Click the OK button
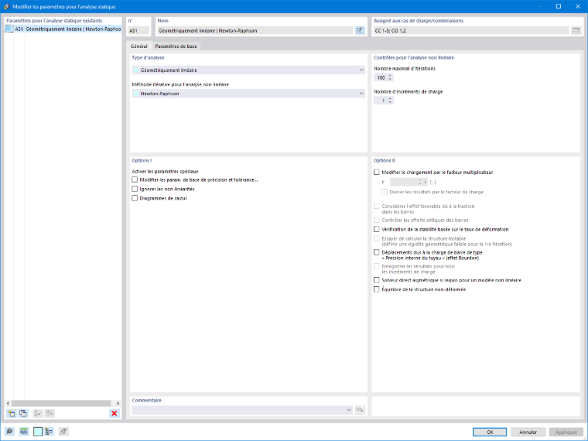The width and height of the screenshot is (588, 441). coord(490,432)
